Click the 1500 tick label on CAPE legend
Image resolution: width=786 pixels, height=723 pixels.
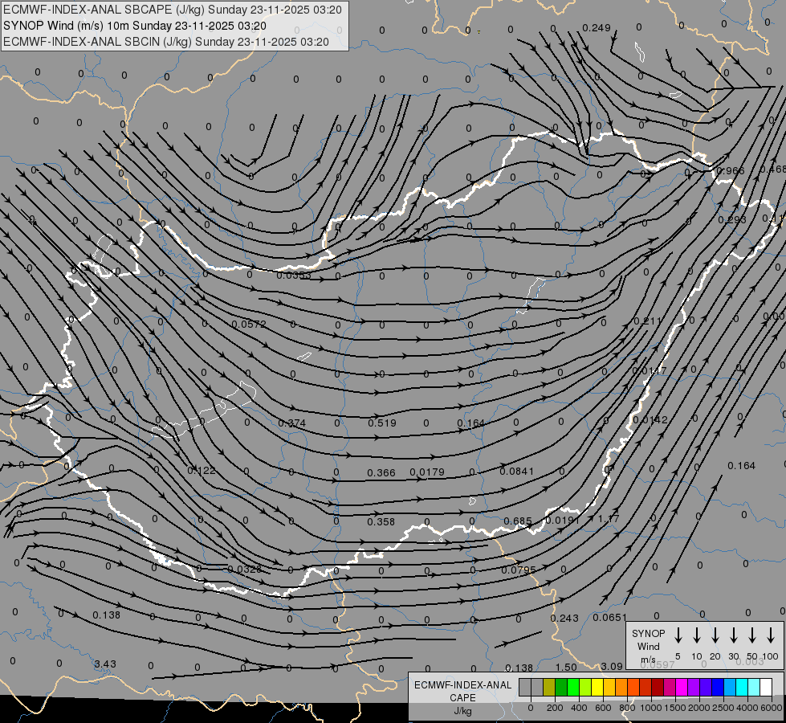pos(674,708)
